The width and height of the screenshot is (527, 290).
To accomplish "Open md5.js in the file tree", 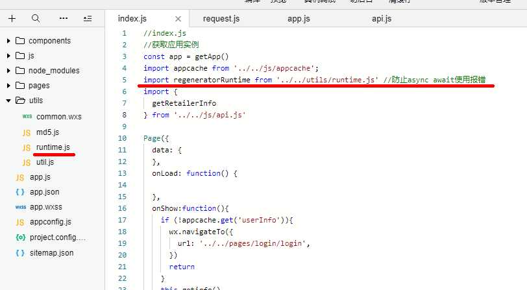I will pos(48,132).
